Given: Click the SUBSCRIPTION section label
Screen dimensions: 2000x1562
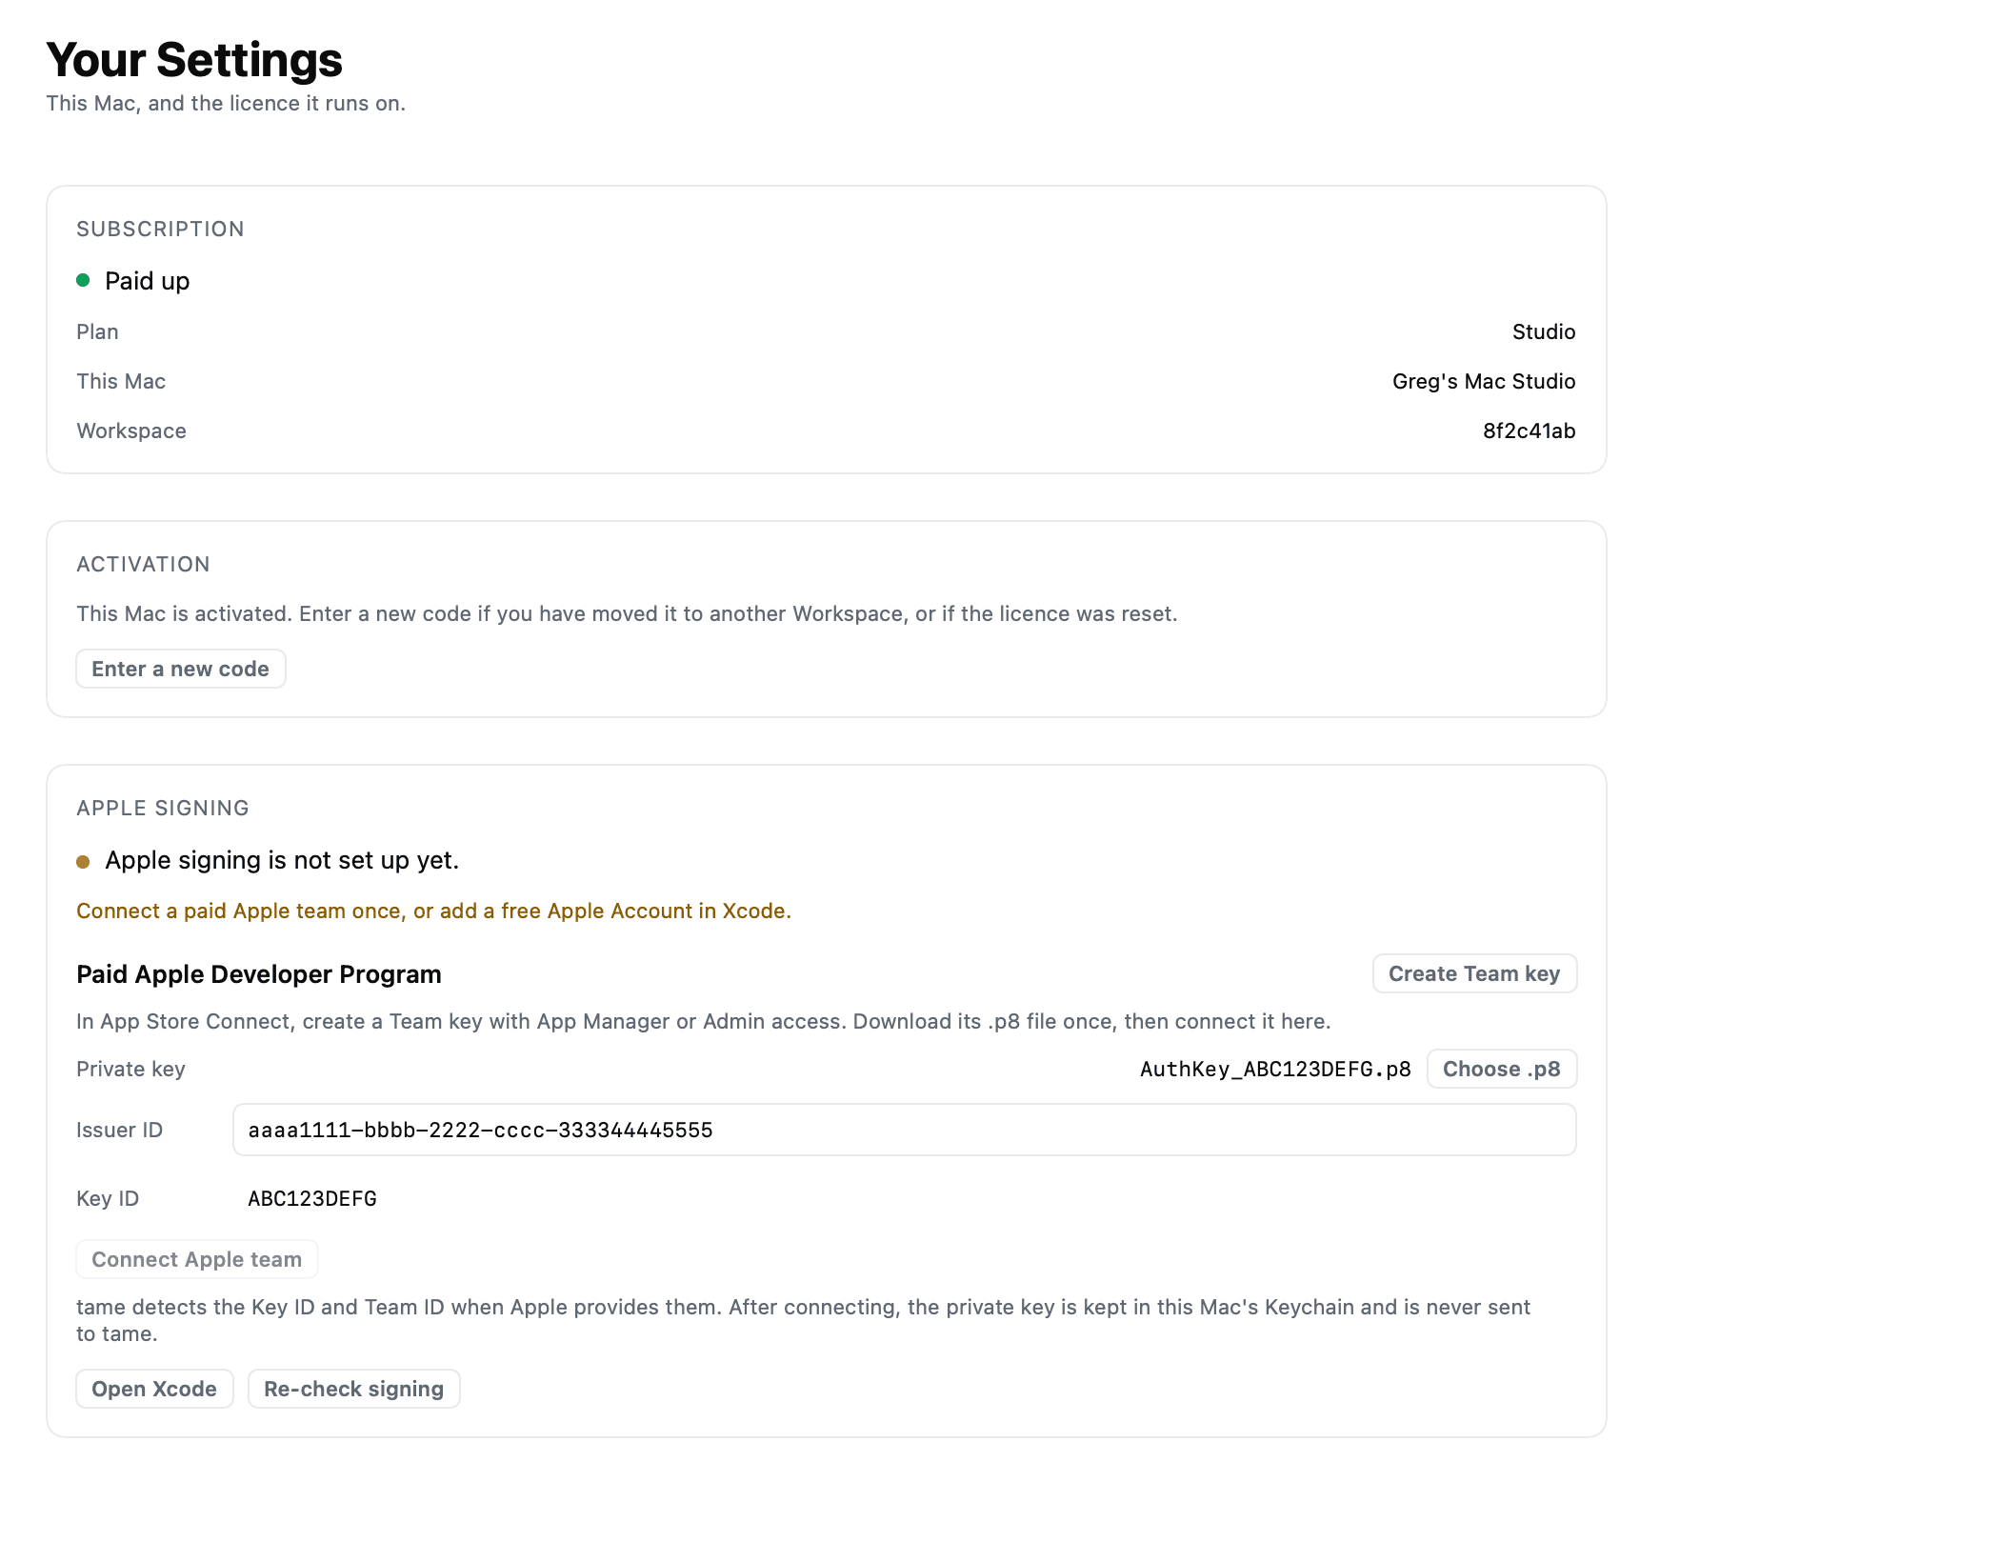Looking at the screenshot, I should [160, 229].
